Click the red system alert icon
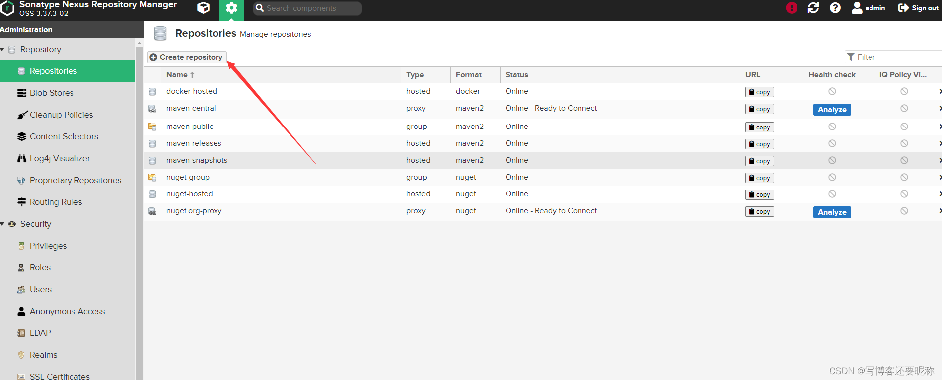This screenshot has width=942, height=380. (x=792, y=8)
